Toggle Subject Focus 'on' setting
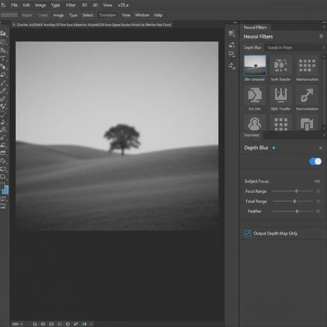 [317, 181]
